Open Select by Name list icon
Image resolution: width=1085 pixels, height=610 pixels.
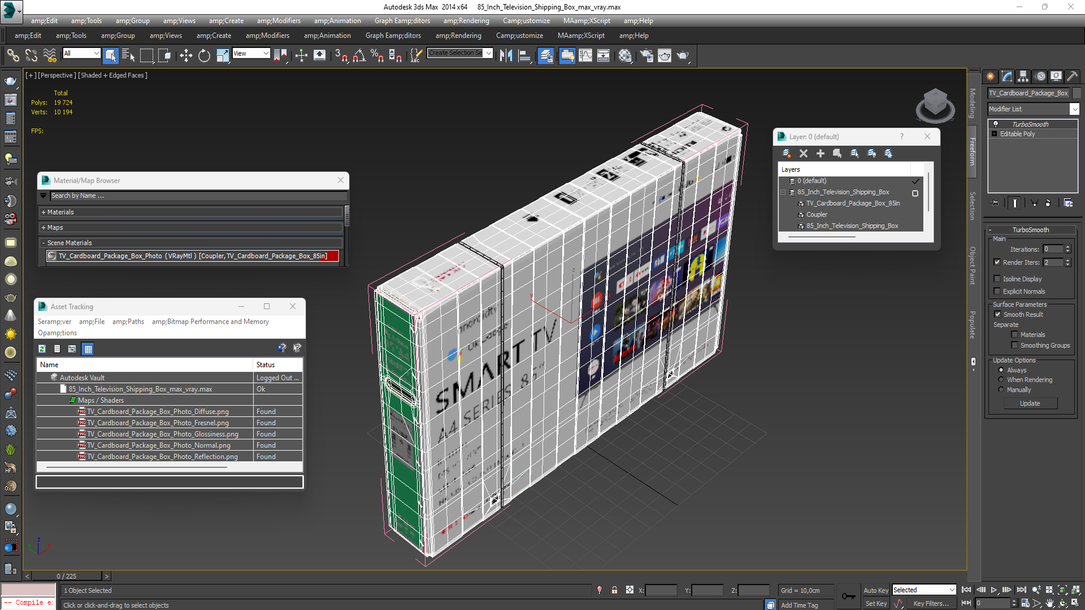coord(129,55)
